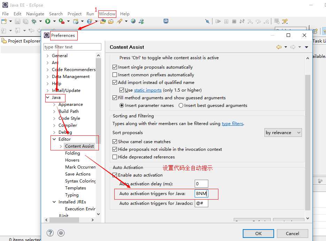Image resolution: width=326 pixels, height=241 pixels.
Task: Open the File menu
Action: click(6, 14)
